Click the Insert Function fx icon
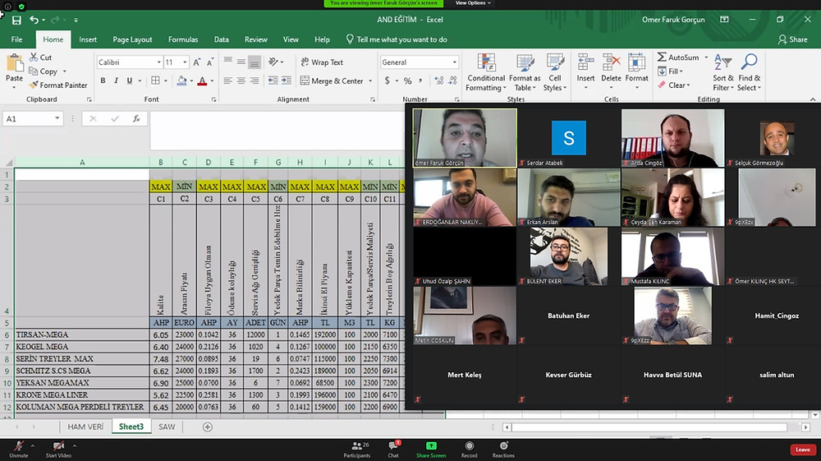This screenshot has height=461, width=821. click(x=136, y=119)
